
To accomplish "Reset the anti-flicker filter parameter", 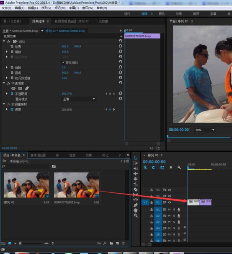I will [120, 78].
